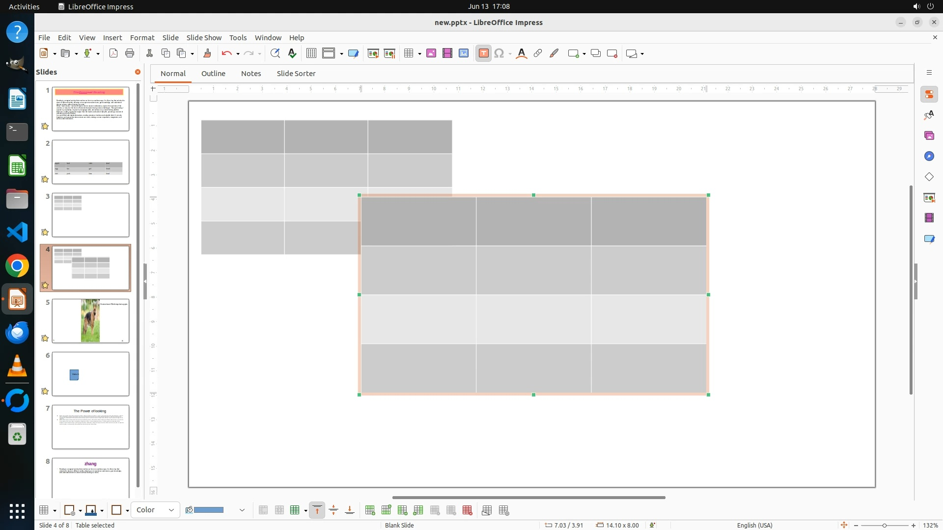
Task: Click the Insert Image icon
Action: 431,53
